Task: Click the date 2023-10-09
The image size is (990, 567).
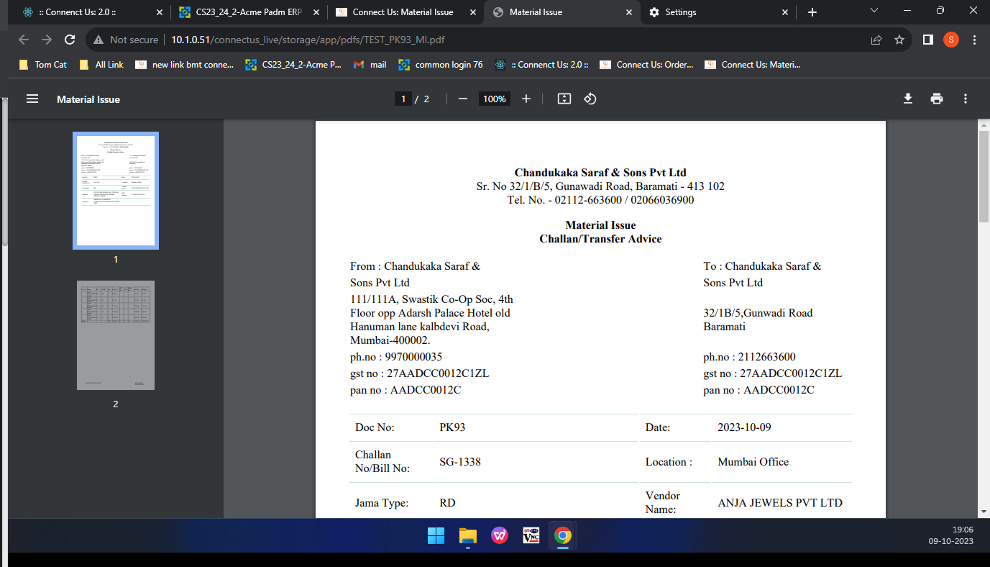Action: (x=744, y=427)
